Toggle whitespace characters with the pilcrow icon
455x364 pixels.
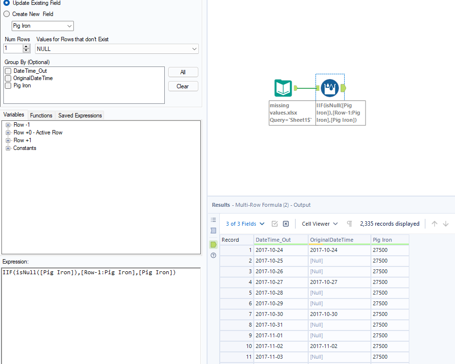pos(349,223)
